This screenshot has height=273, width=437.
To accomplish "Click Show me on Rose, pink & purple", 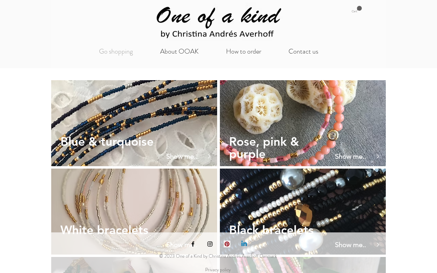I will coord(350,156).
